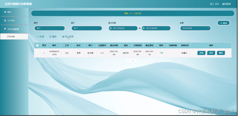Click the 审核状态 column header
This screenshot has width=238, height=116.
[185, 45]
